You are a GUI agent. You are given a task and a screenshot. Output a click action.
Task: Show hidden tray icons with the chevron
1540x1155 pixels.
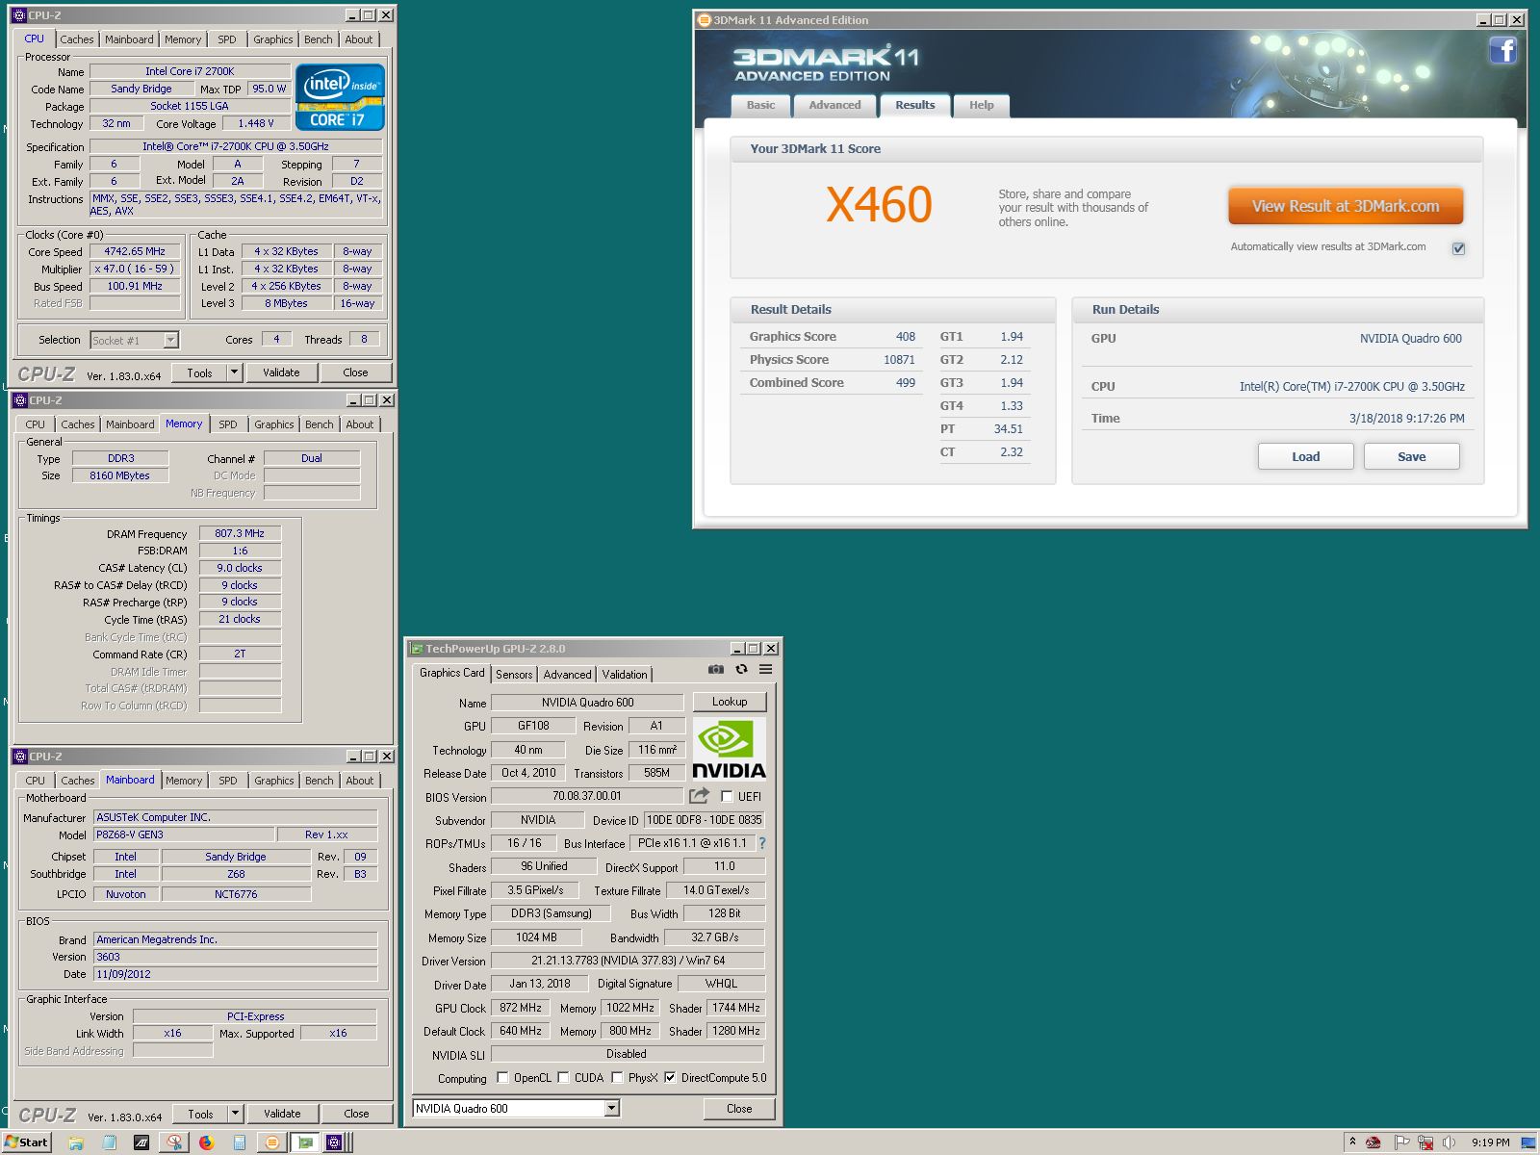1352,1142
